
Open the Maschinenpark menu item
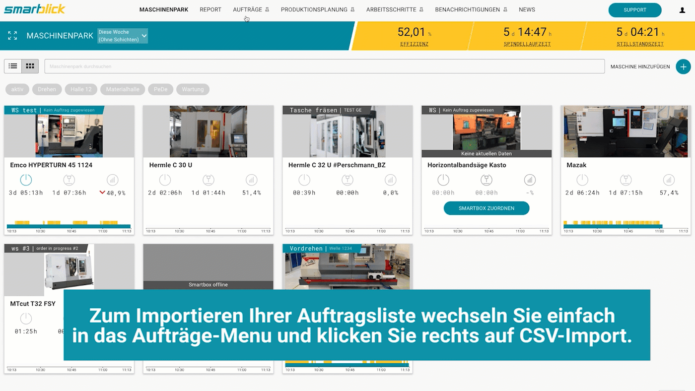point(164,9)
